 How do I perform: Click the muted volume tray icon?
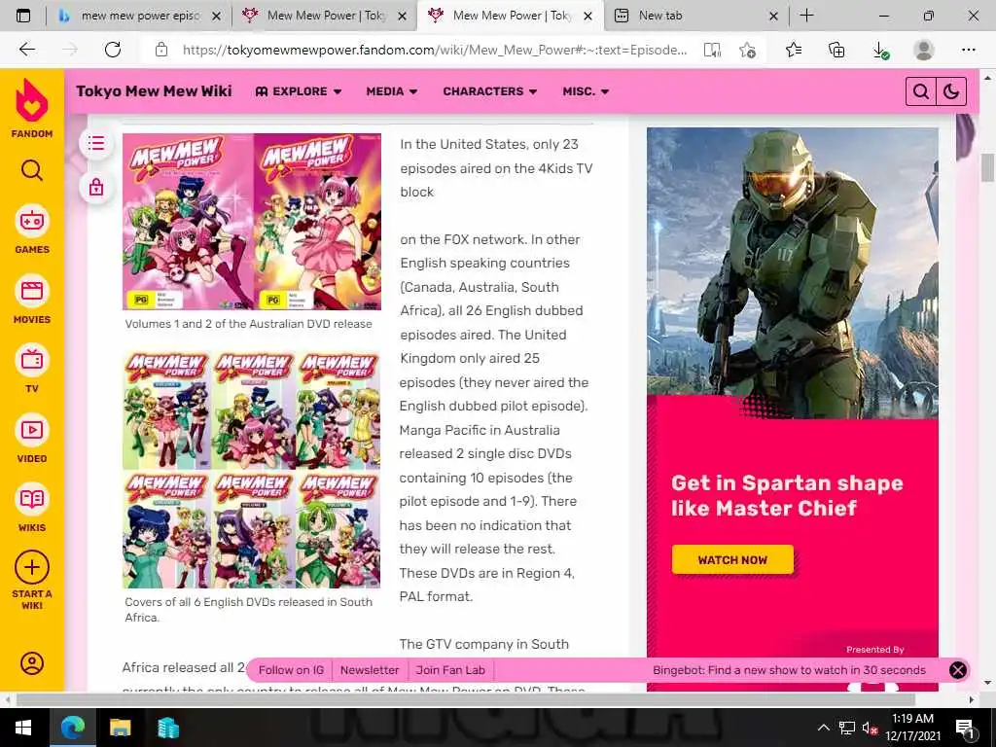[870, 728]
